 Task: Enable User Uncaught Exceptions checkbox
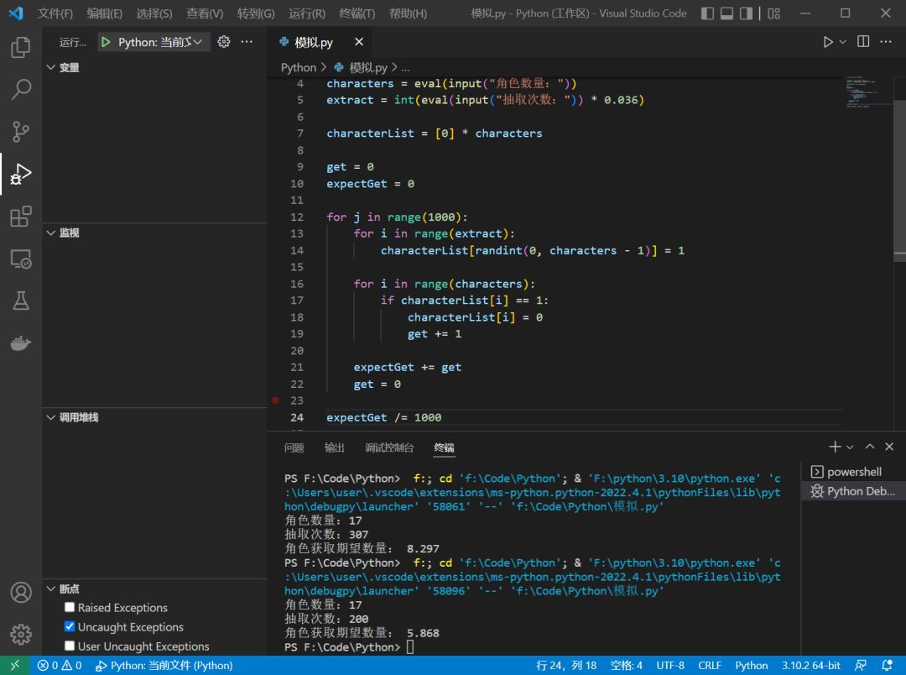pyautogui.click(x=70, y=646)
